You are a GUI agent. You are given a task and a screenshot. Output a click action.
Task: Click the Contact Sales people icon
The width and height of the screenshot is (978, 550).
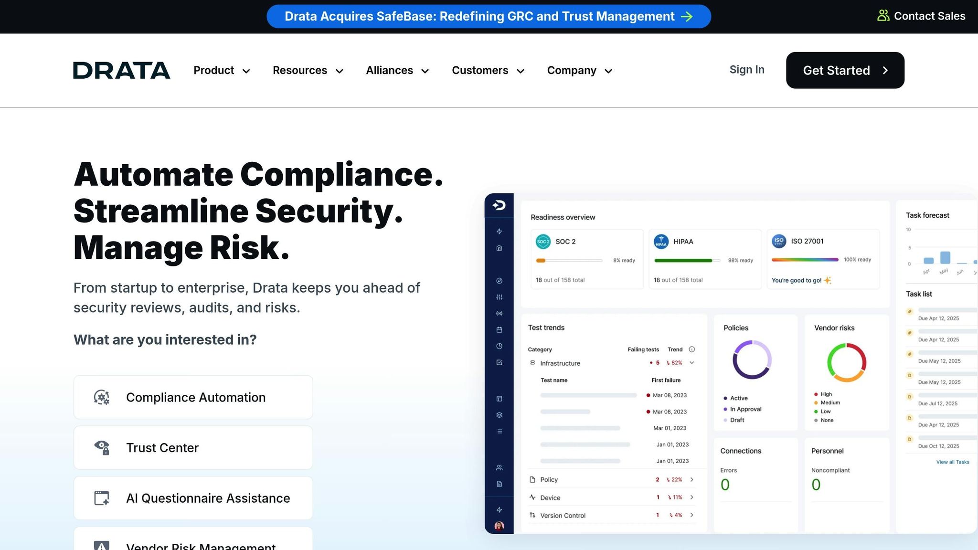tap(883, 16)
